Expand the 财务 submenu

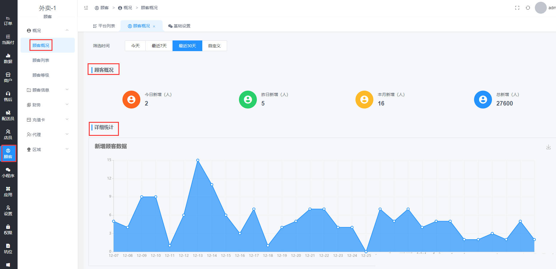(x=48, y=105)
